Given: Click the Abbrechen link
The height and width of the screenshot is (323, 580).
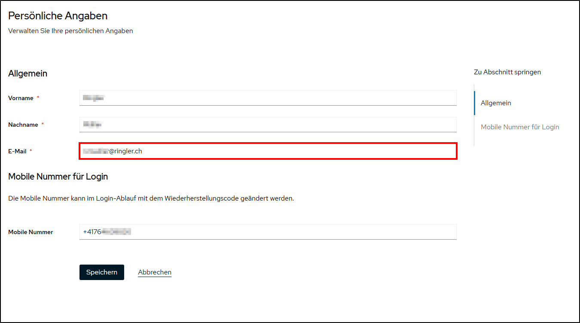Looking at the screenshot, I should click(x=155, y=272).
